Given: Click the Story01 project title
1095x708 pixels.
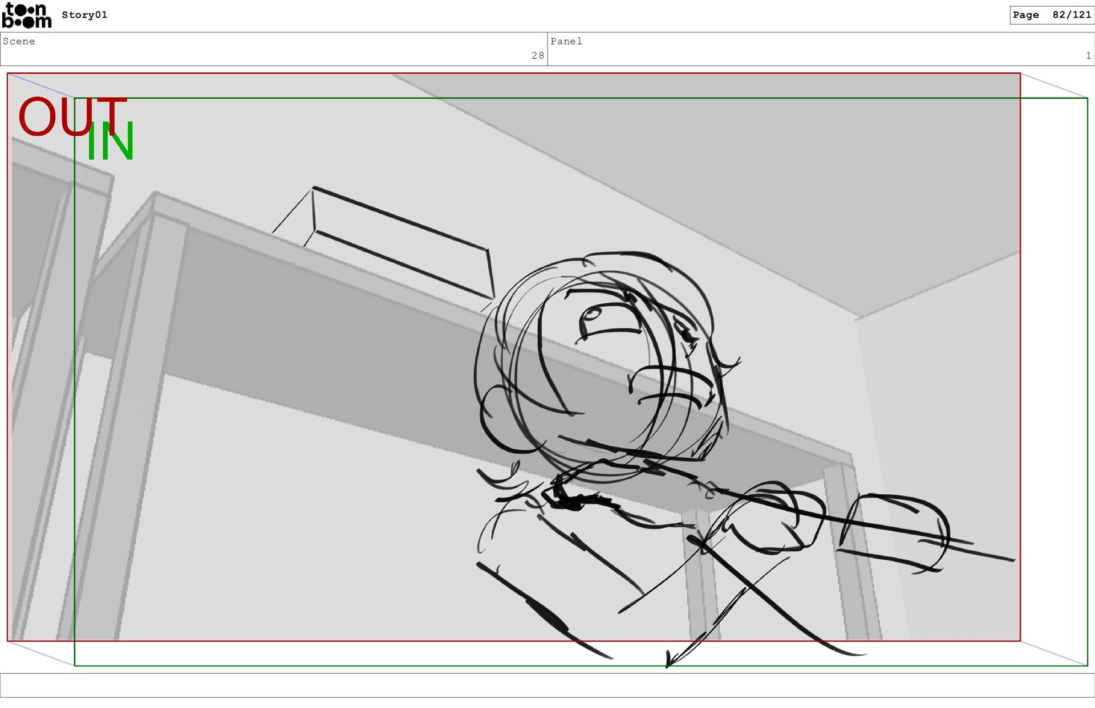Looking at the screenshot, I should [x=84, y=15].
